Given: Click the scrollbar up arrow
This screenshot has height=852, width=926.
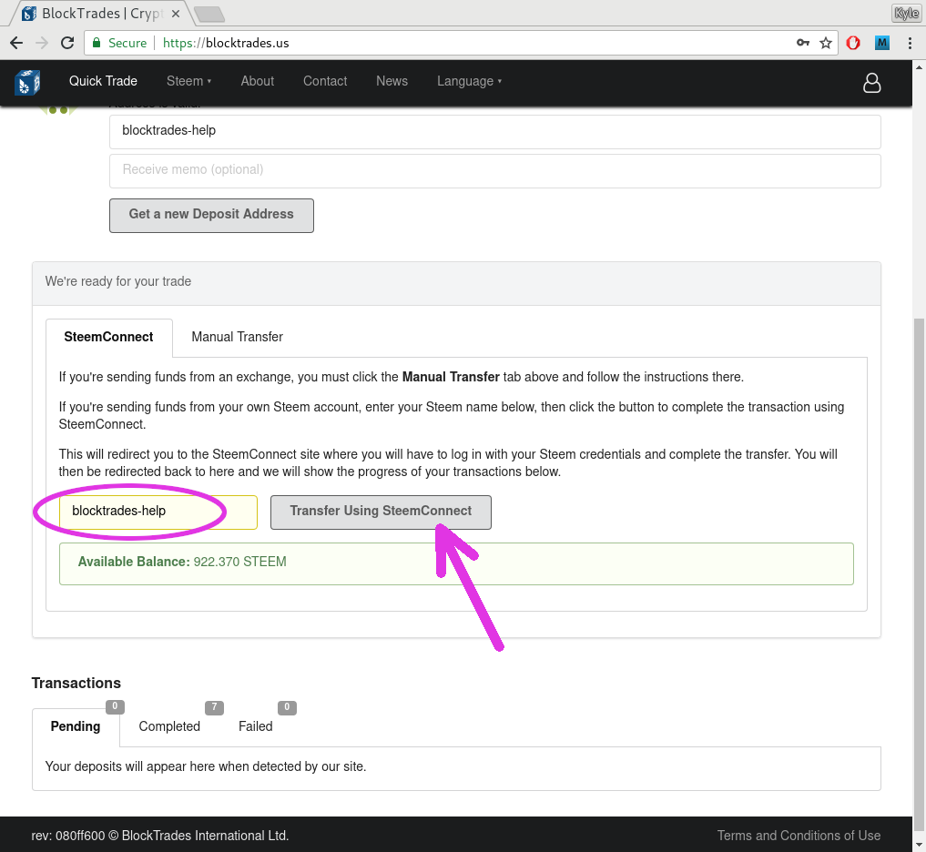Looking at the screenshot, I should tap(919, 66).
